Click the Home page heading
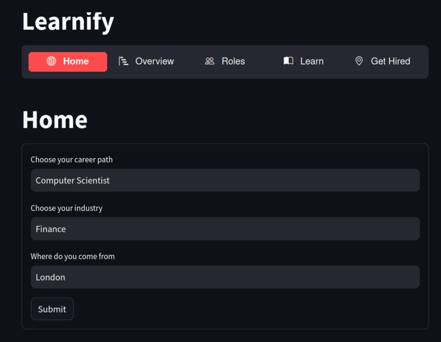This screenshot has width=441, height=342. pos(55,120)
